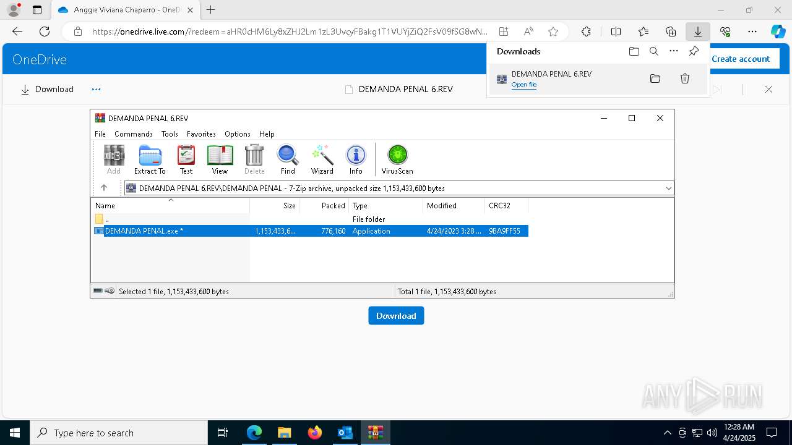Open a new browser tab
This screenshot has height=445, width=792.
click(211, 10)
